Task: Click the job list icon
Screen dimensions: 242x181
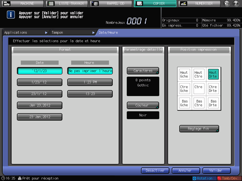Action: pos(51,3)
